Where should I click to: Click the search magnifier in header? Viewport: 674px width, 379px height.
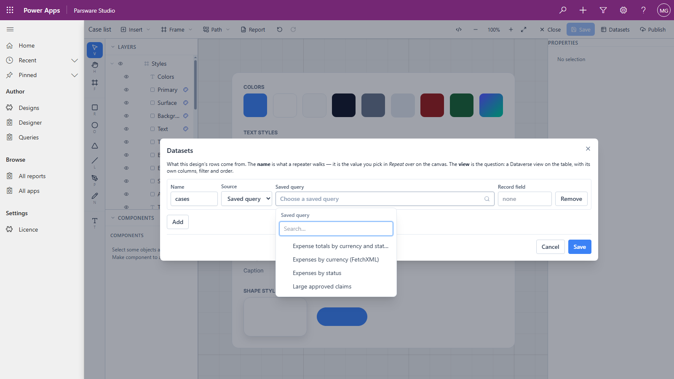563,10
